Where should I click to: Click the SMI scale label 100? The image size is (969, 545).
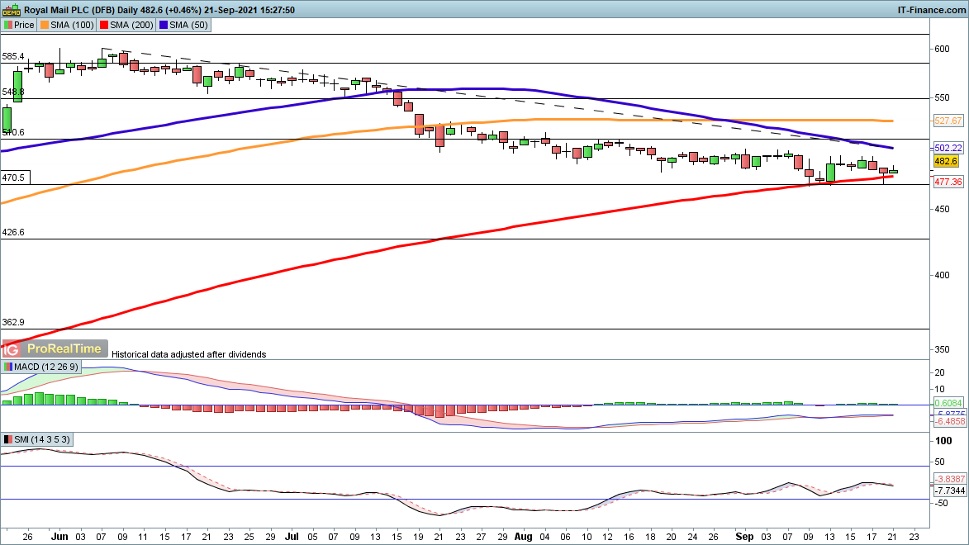(x=943, y=441)
